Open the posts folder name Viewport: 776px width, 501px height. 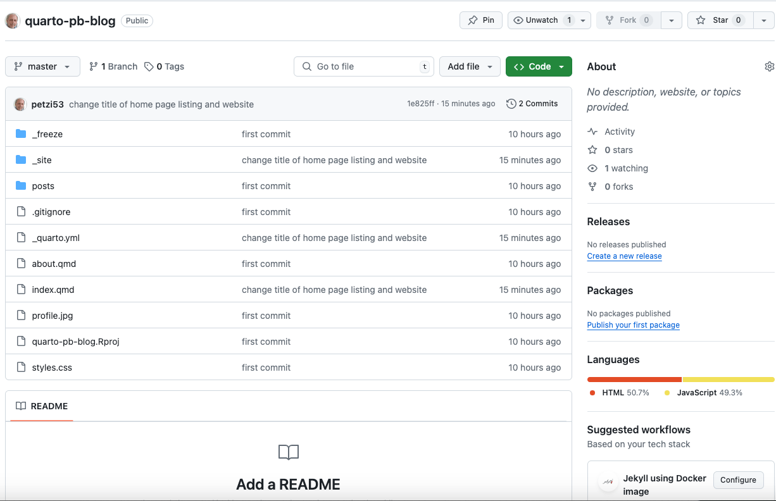[x=43, y=186]
